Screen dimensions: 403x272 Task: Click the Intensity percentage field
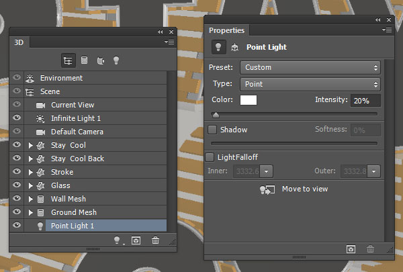click(365, 100)
